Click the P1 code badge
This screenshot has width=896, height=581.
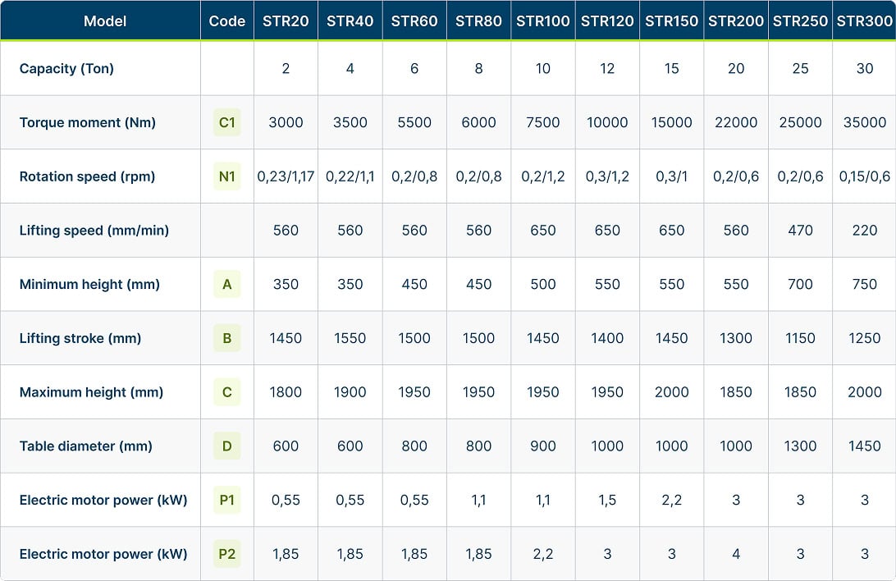click(x=227, y=500)
